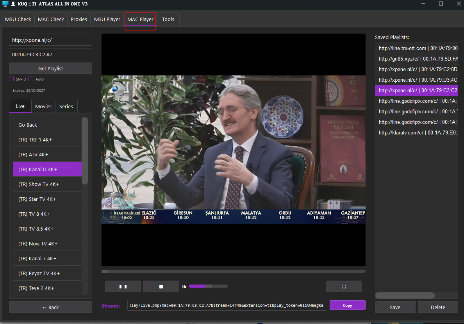Select highlighted playlist xpone.nl 00:1A:79:C3:C2

(x=417, y=90)
